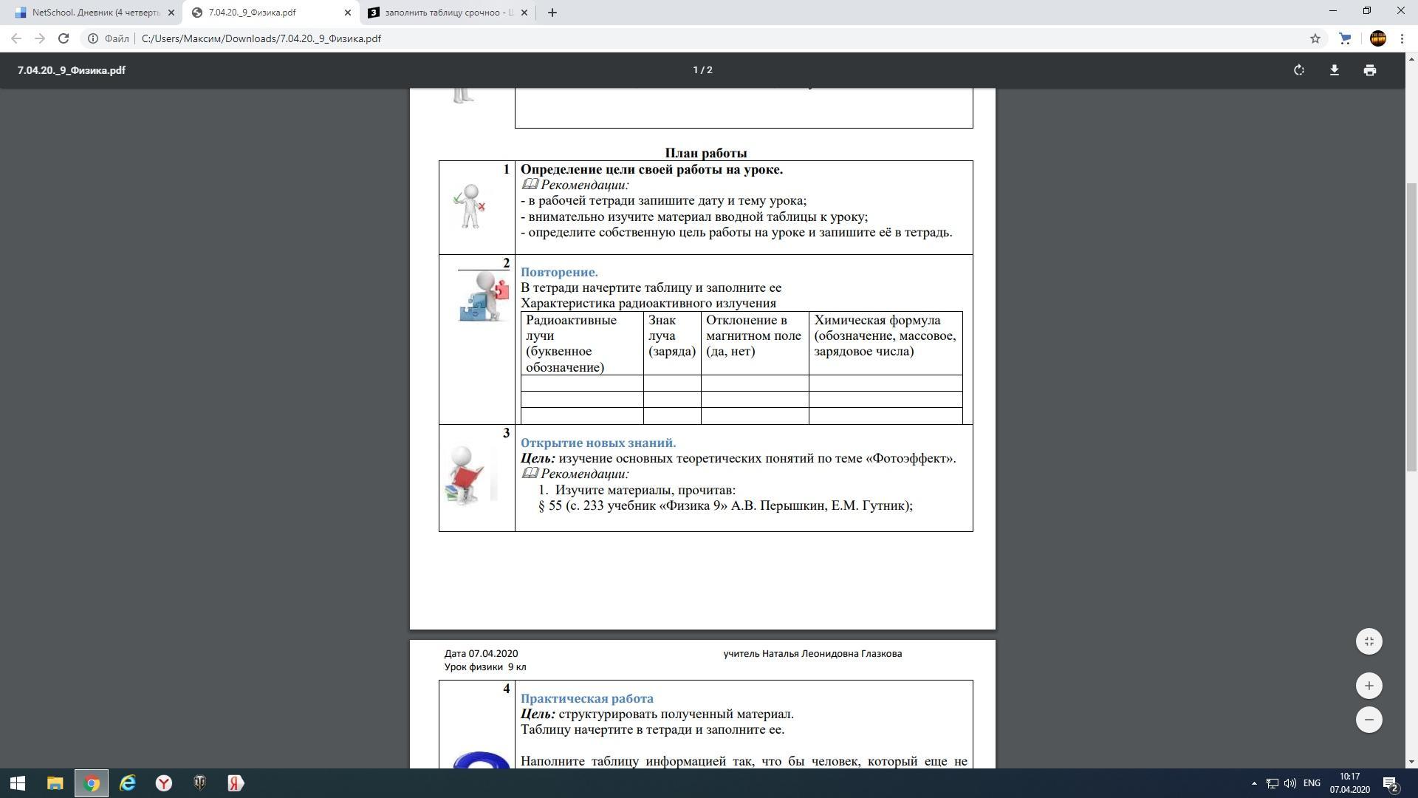Open Chrome's three-dot menu

click(1402, 38)
